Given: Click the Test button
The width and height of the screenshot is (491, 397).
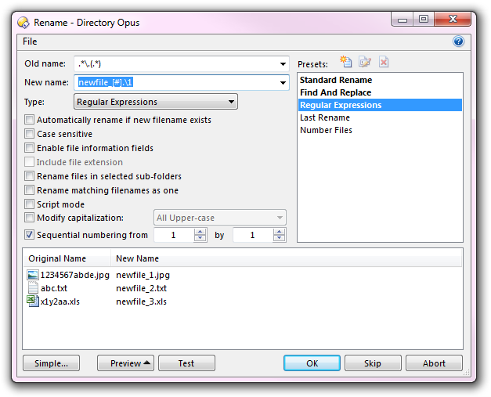Looking at the screenshot, I should point(186,363).
